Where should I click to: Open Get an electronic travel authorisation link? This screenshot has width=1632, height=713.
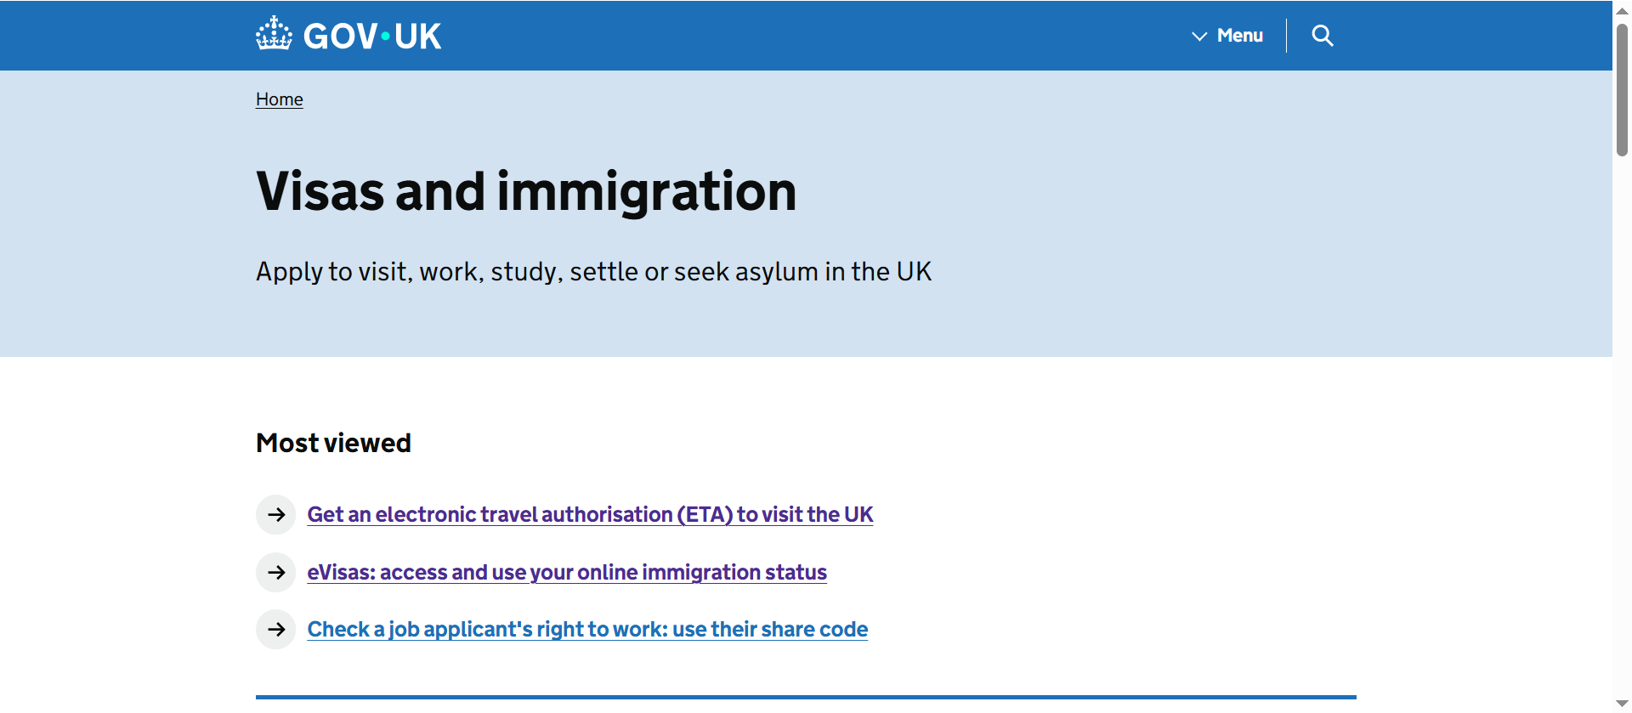[x=590, y=514]
